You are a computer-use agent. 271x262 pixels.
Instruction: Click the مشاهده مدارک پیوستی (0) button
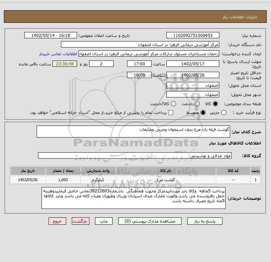(150, 221)
